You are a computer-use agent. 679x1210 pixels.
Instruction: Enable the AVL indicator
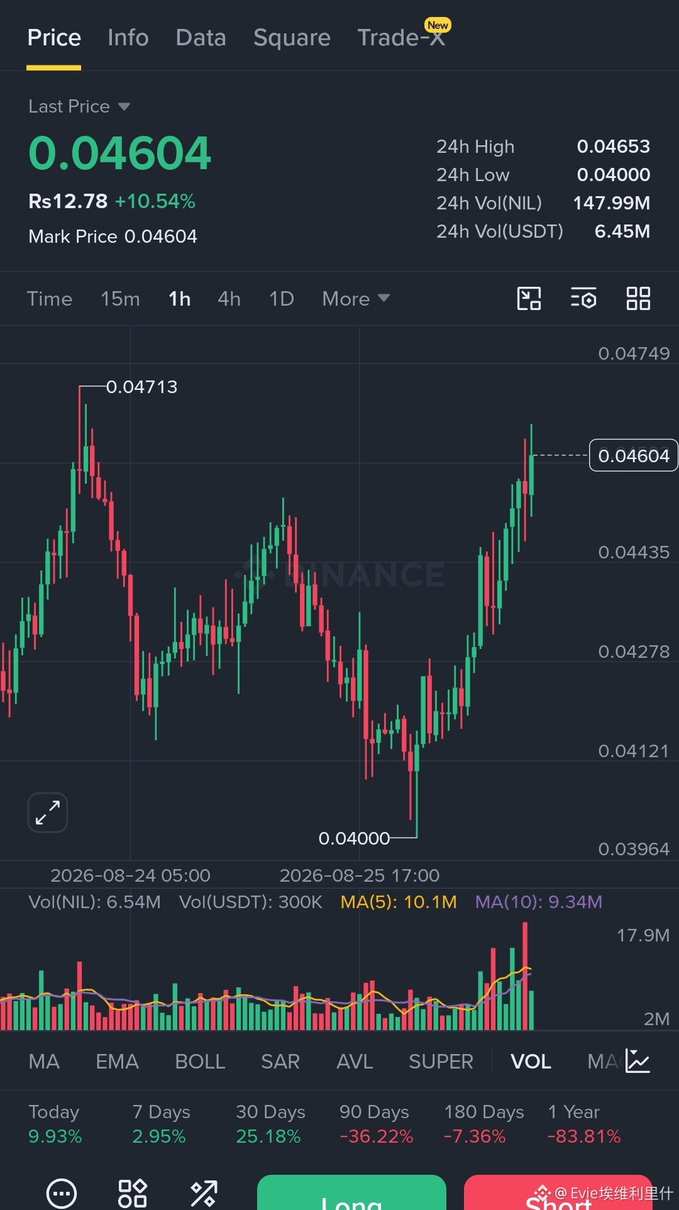355,1062
